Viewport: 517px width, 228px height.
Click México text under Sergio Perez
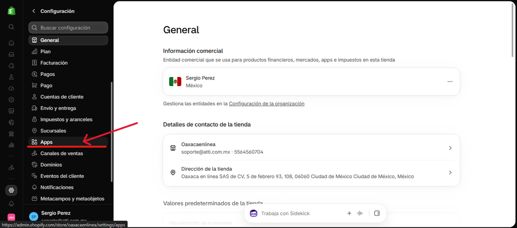194,86
